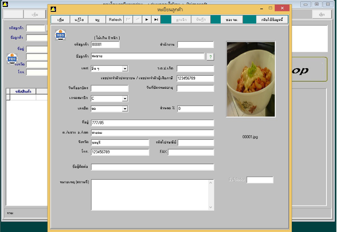Minimize the customer registry dialog
Viewport: 337px width, 232px height.
pos(262,8)
